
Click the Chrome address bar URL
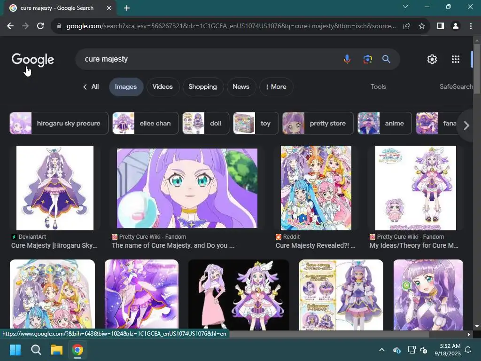point(231,26)
